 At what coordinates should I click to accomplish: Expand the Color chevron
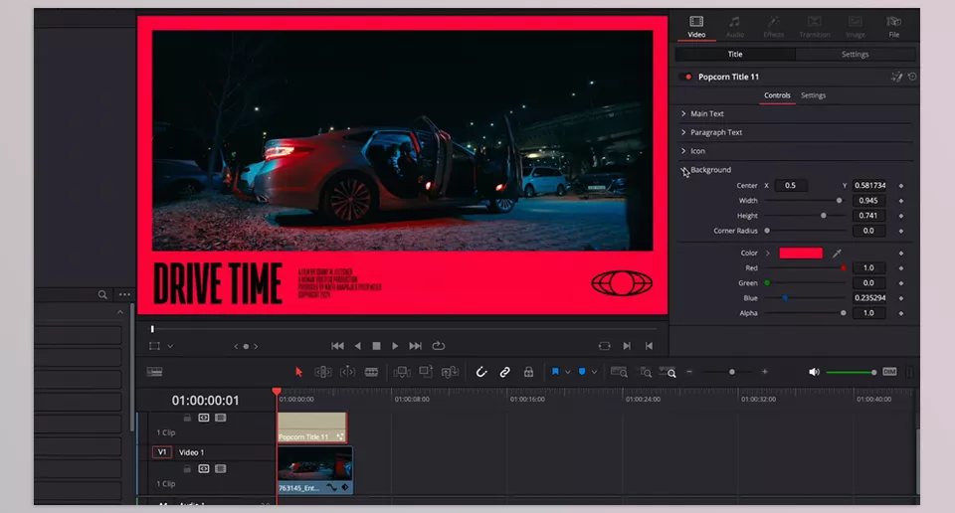click(767, 254)
